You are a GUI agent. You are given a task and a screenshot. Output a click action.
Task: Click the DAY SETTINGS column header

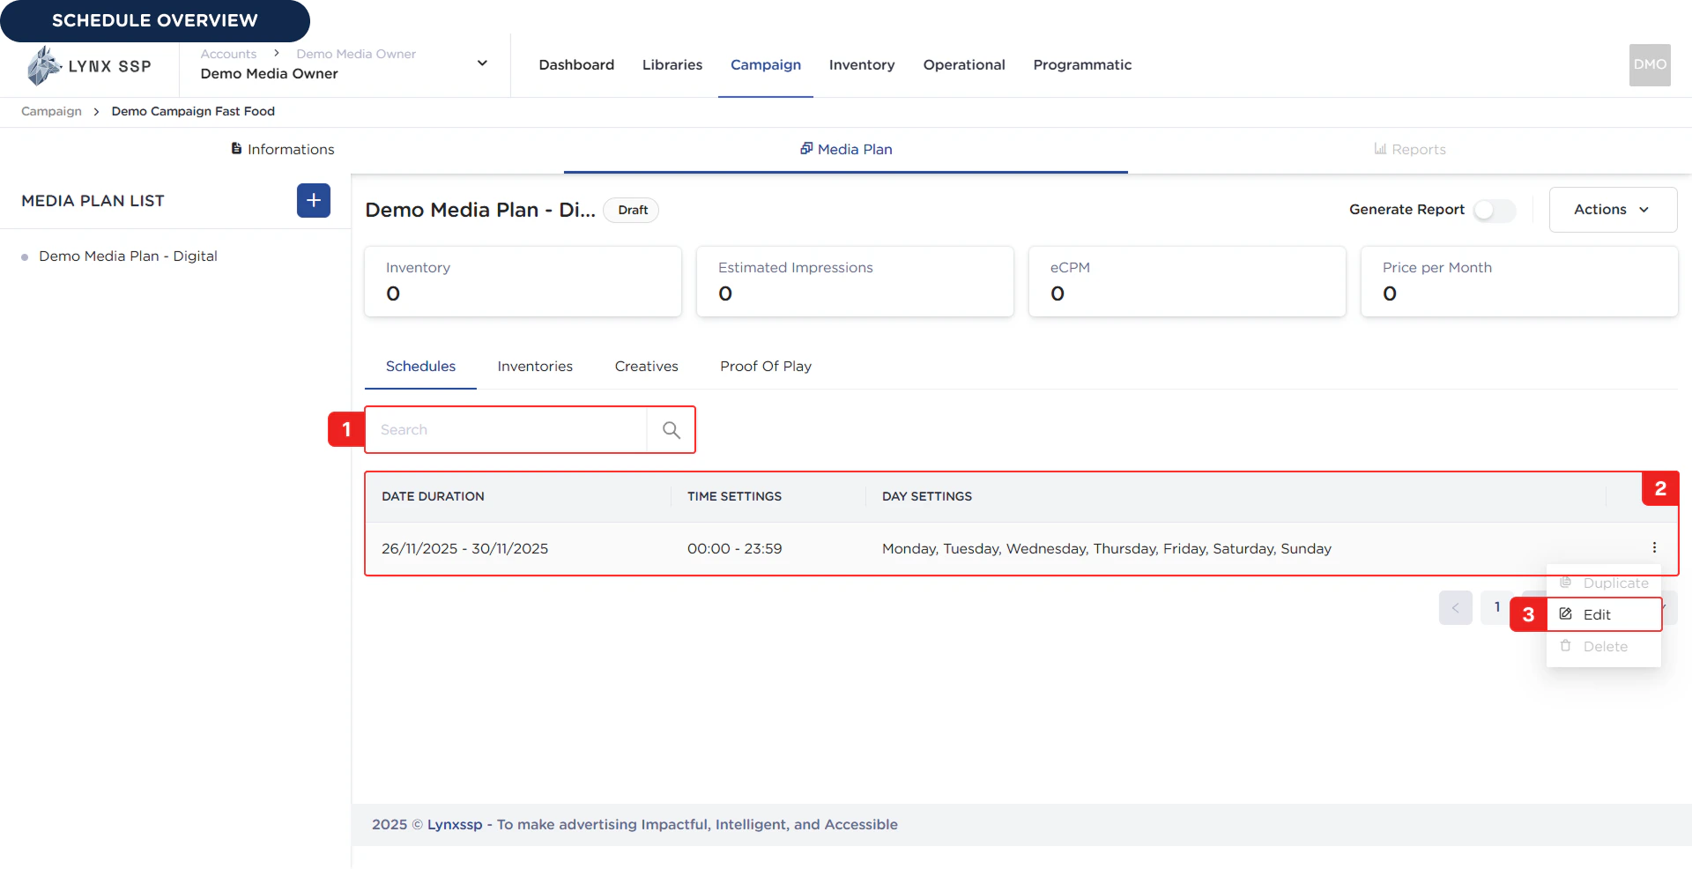click(927, 496)
